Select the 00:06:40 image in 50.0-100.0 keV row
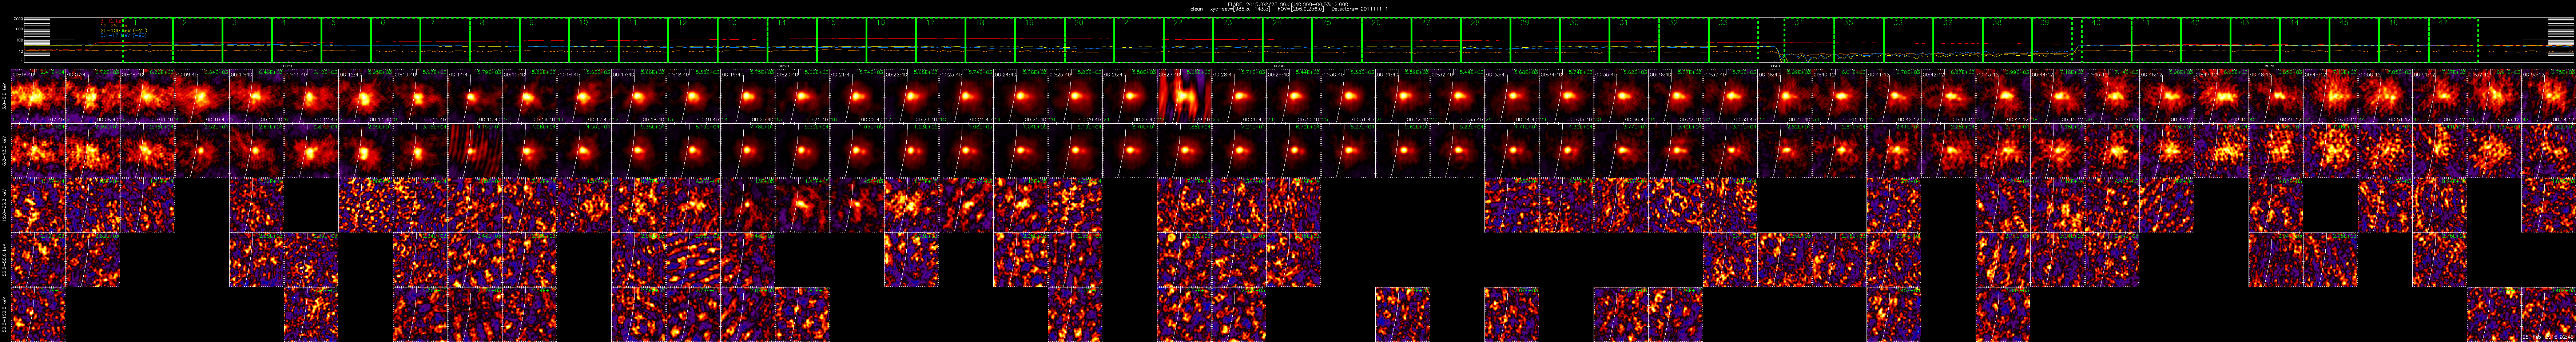 (x=38, y=314)
